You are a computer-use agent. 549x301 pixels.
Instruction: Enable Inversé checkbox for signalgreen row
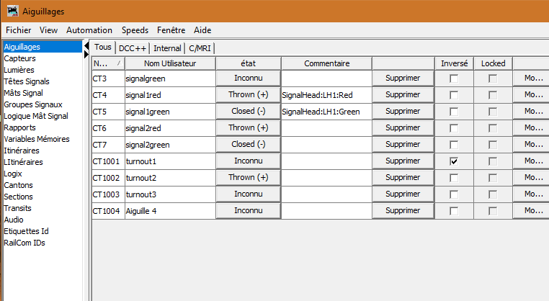453,78
